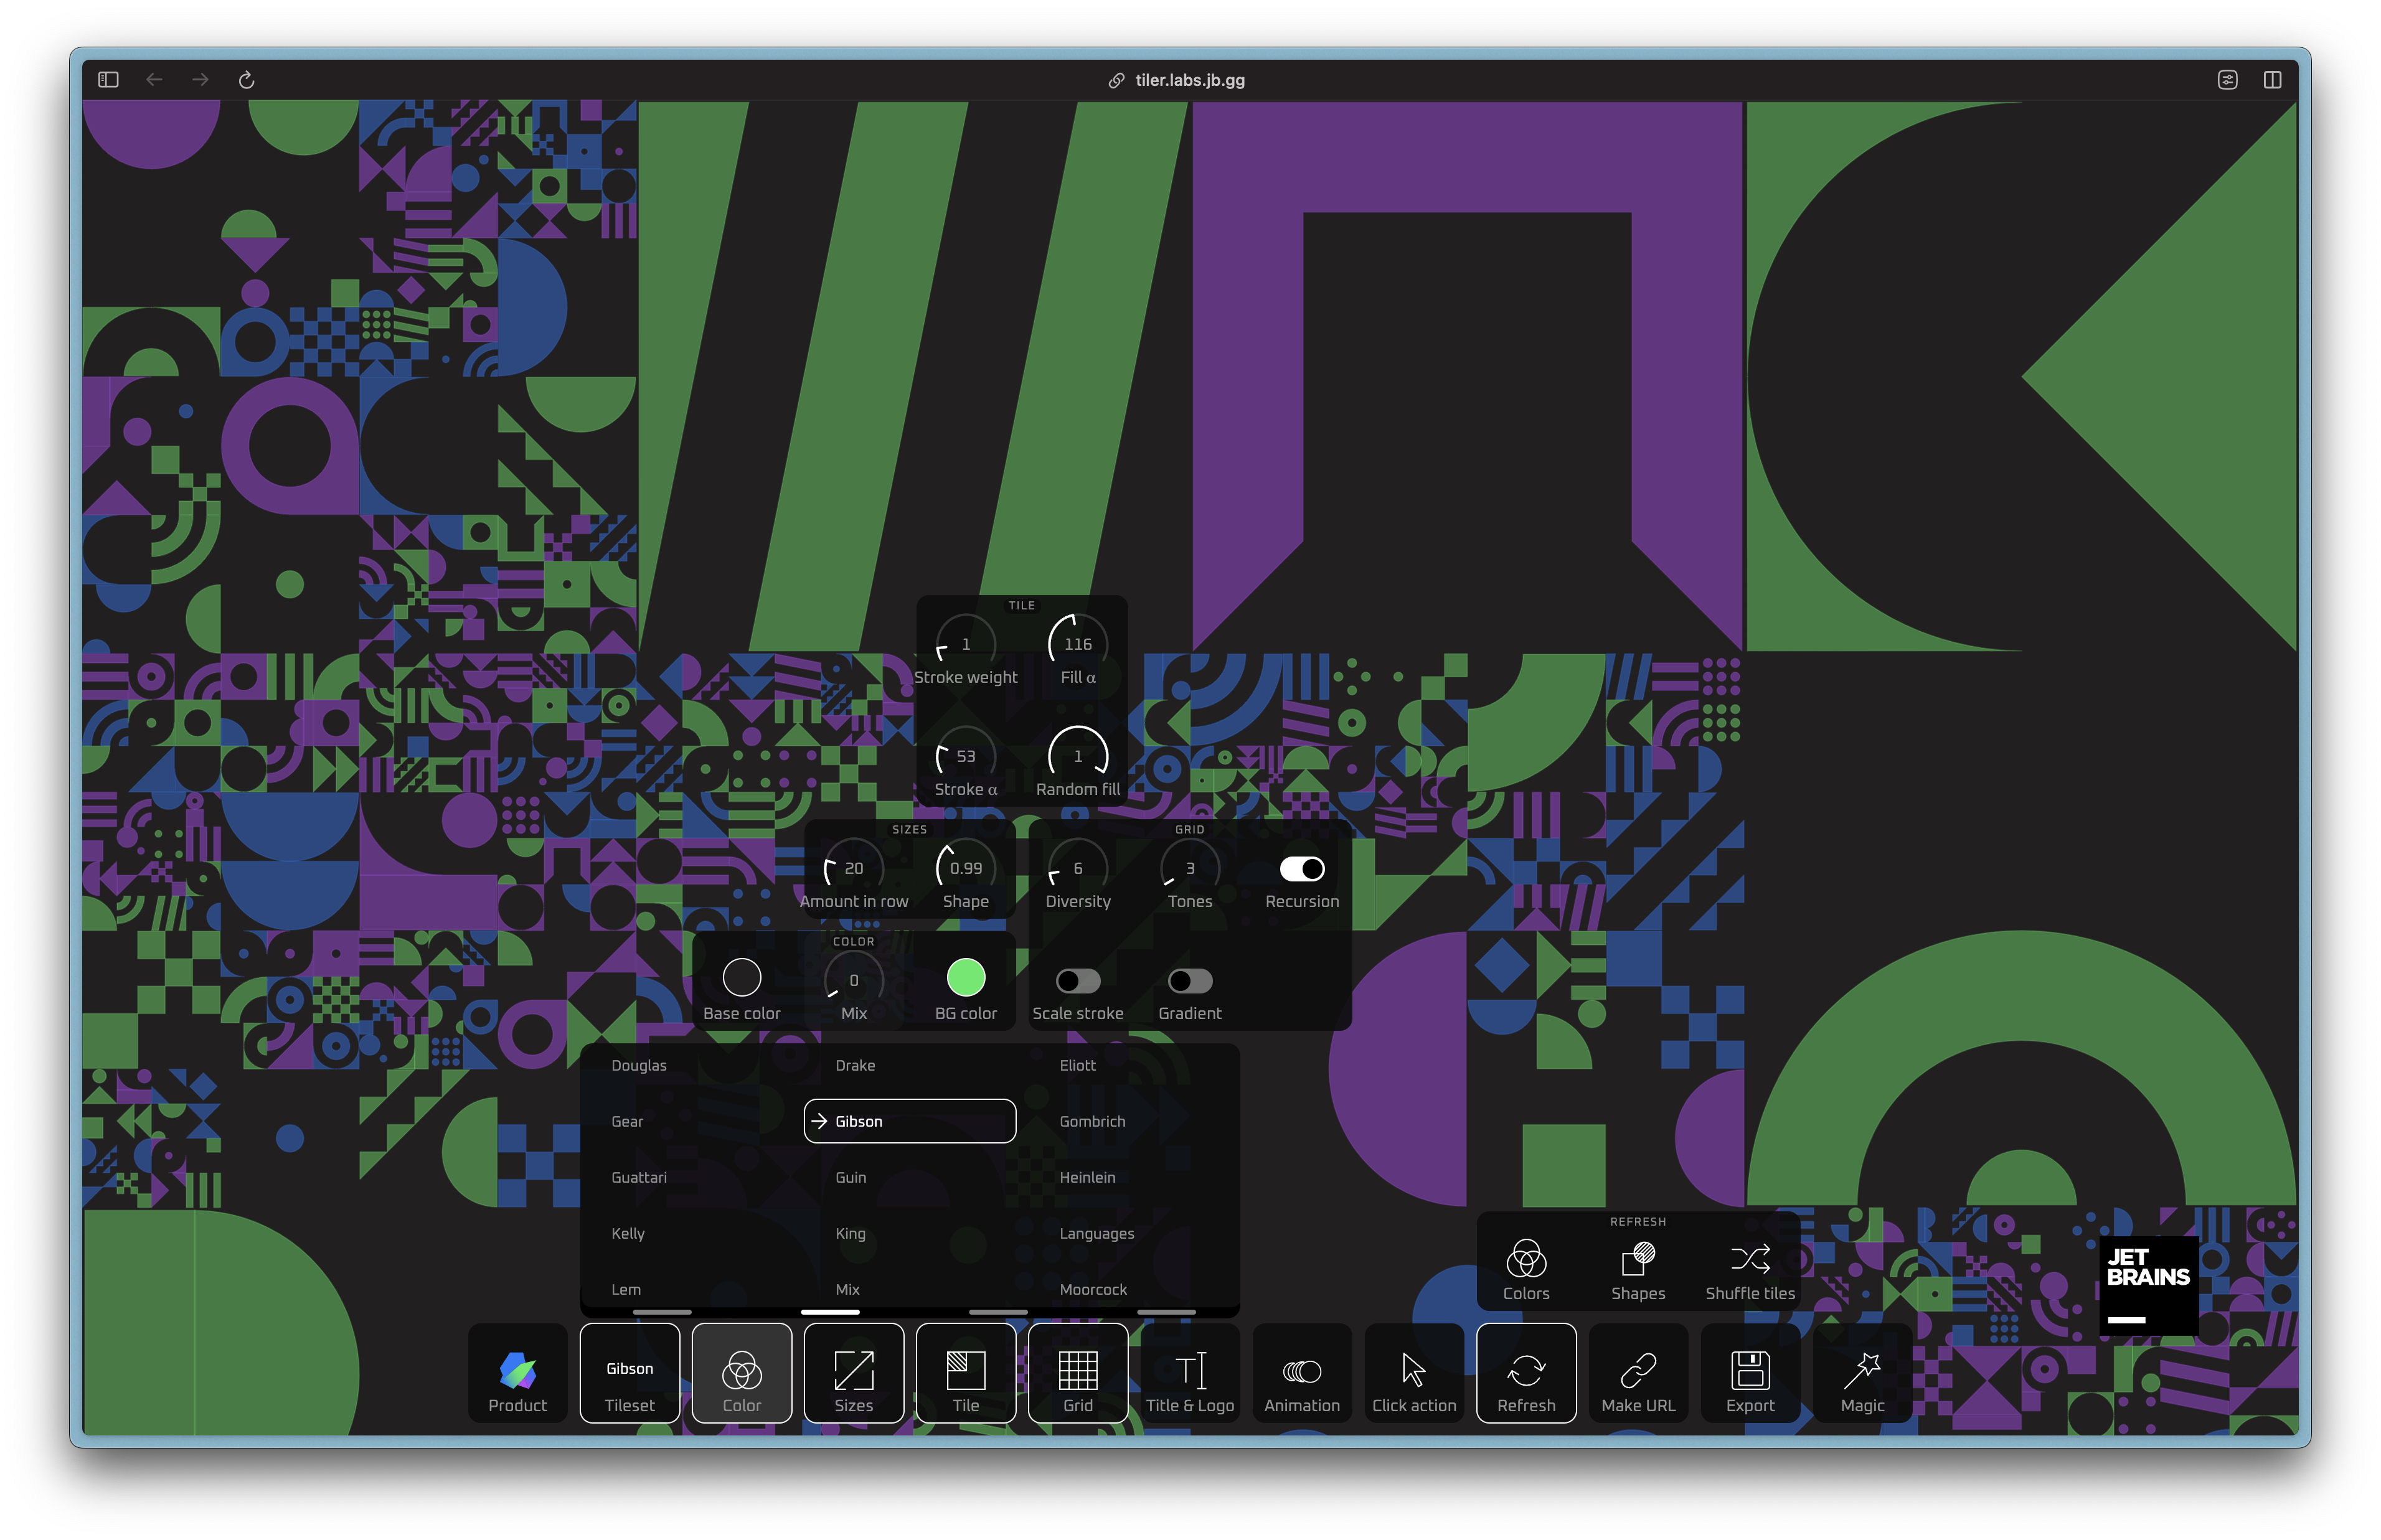Choose Mix from tileset list
This screenshot has height=1540, width=2381.
(x=847, y=1289)
